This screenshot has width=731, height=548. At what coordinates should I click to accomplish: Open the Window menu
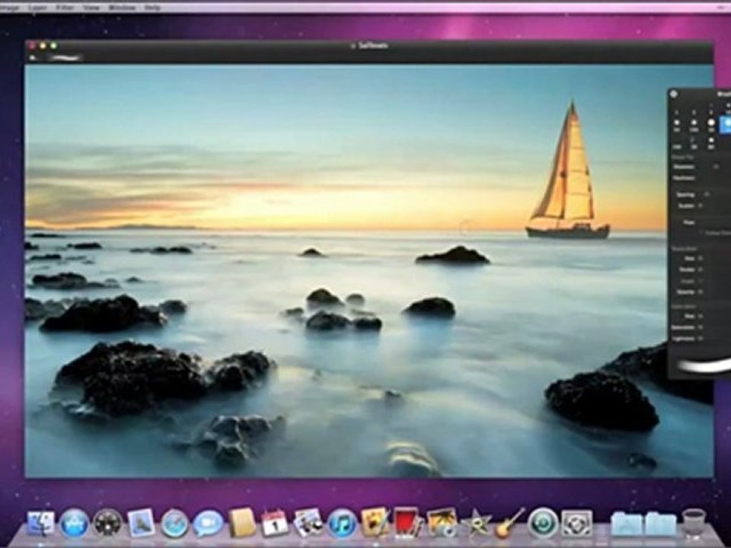pos(122,8)
